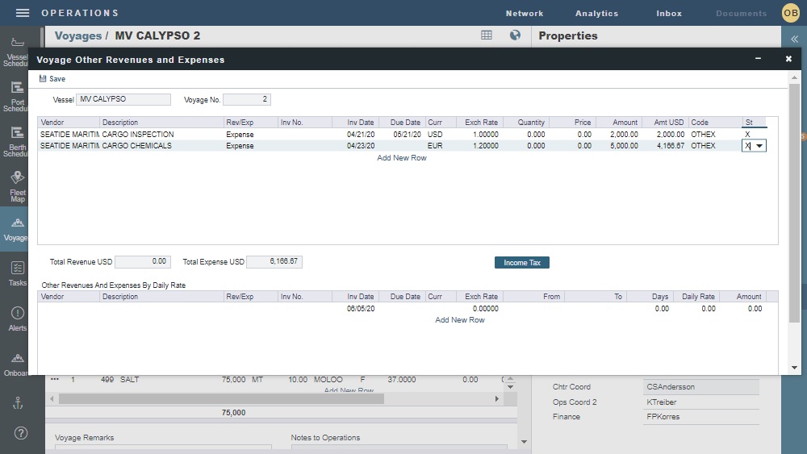The image size is (807, 454).
Task: Click the OB user avatar
Action: point(790,13)
